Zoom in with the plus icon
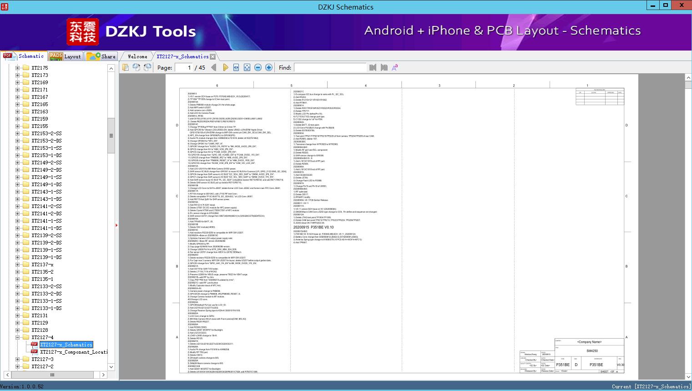 coord(269,67)
